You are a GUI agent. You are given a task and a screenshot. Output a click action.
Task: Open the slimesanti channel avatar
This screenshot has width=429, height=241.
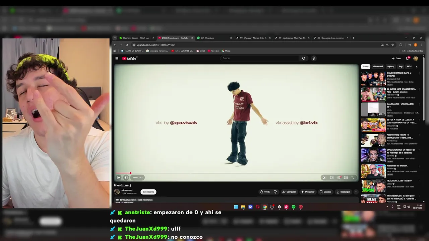117,192
